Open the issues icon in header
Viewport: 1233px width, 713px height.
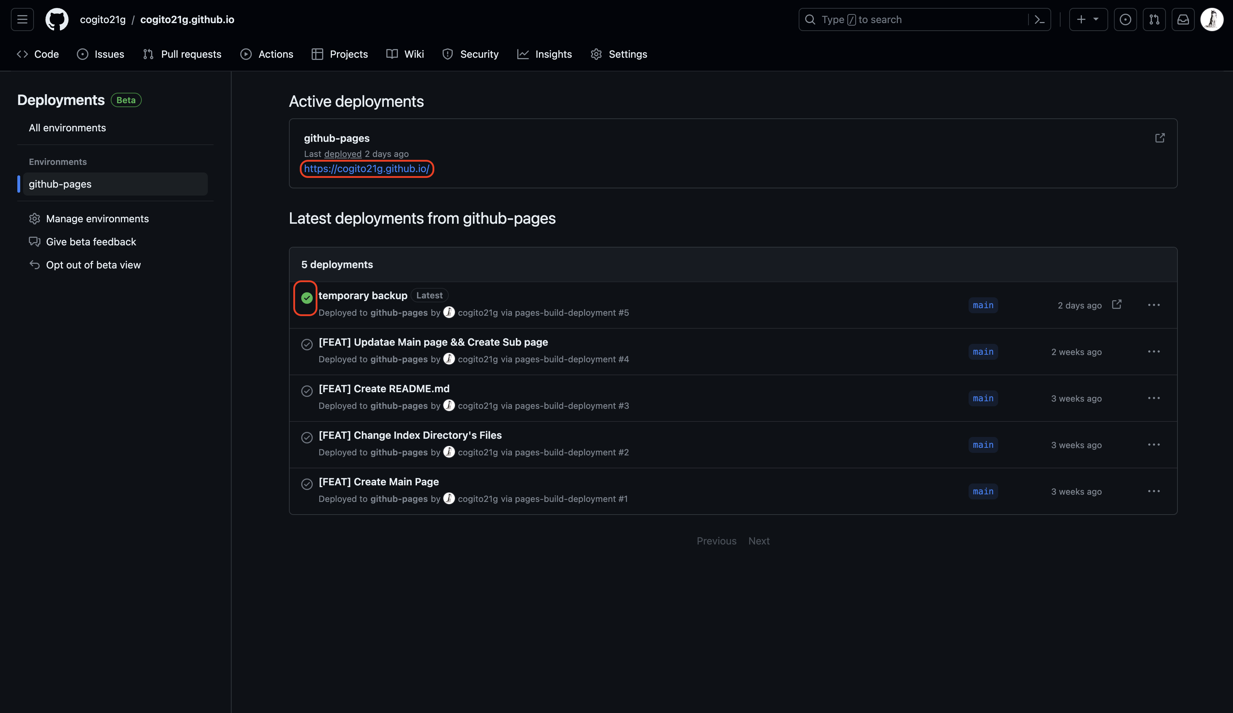tap(1125, 19)
